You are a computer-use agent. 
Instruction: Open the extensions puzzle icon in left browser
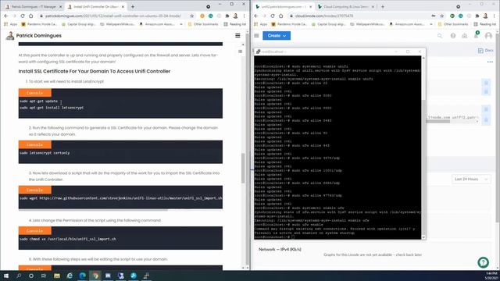[x=227, y=16]
